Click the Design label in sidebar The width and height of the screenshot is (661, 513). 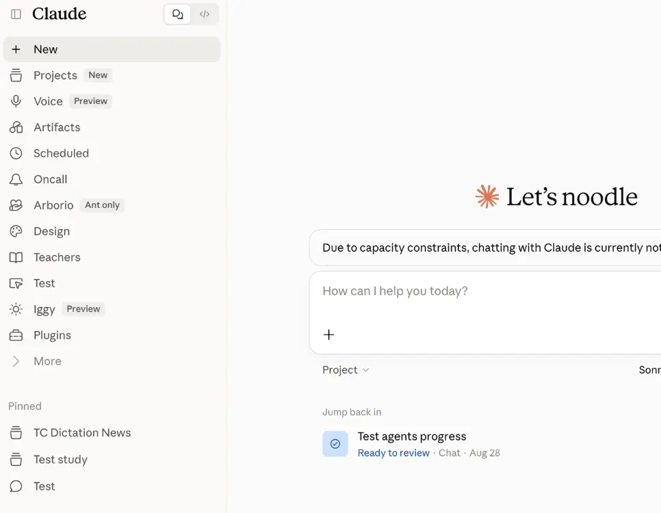(x=52, y=231)
